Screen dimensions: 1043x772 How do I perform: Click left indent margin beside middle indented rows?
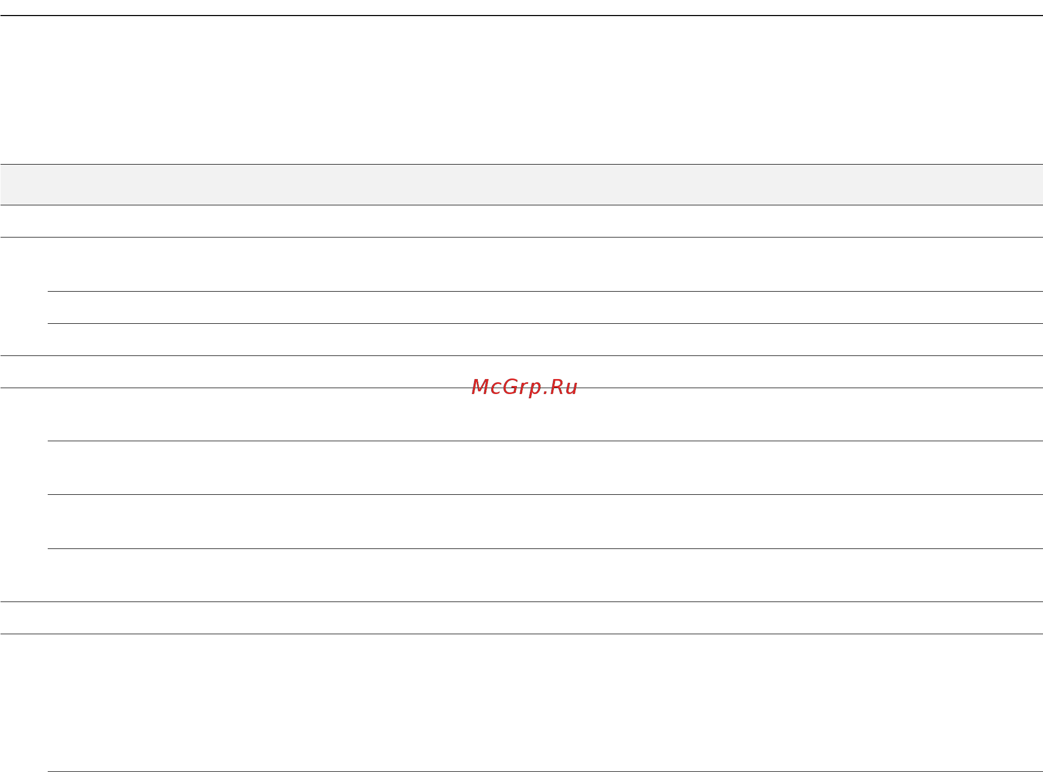[24, 521]
